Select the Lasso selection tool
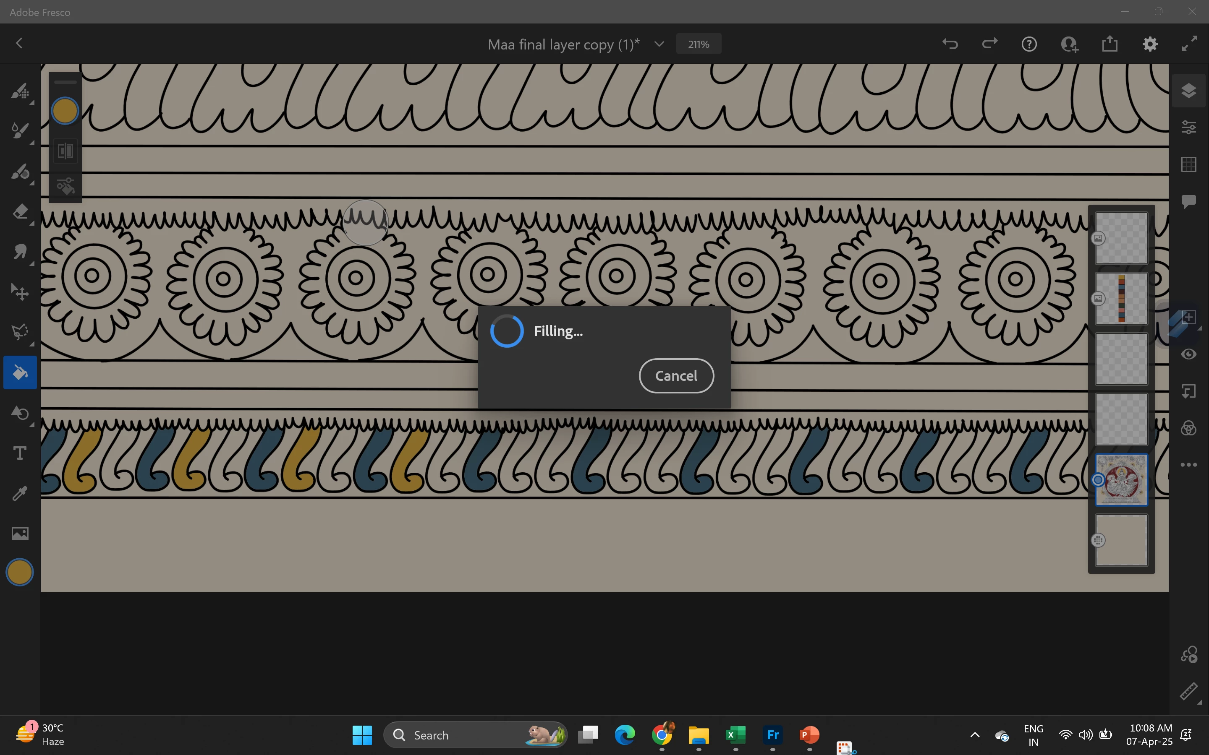 [x=20, y=332]
